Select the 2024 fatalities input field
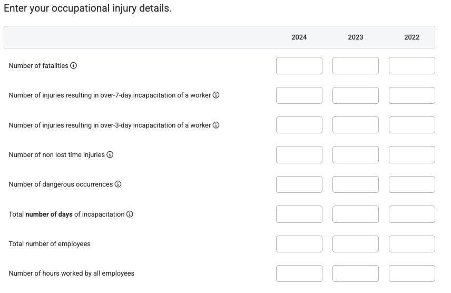Image resolution: width=451 pixels, height=293 pixels. click(299, 66)
